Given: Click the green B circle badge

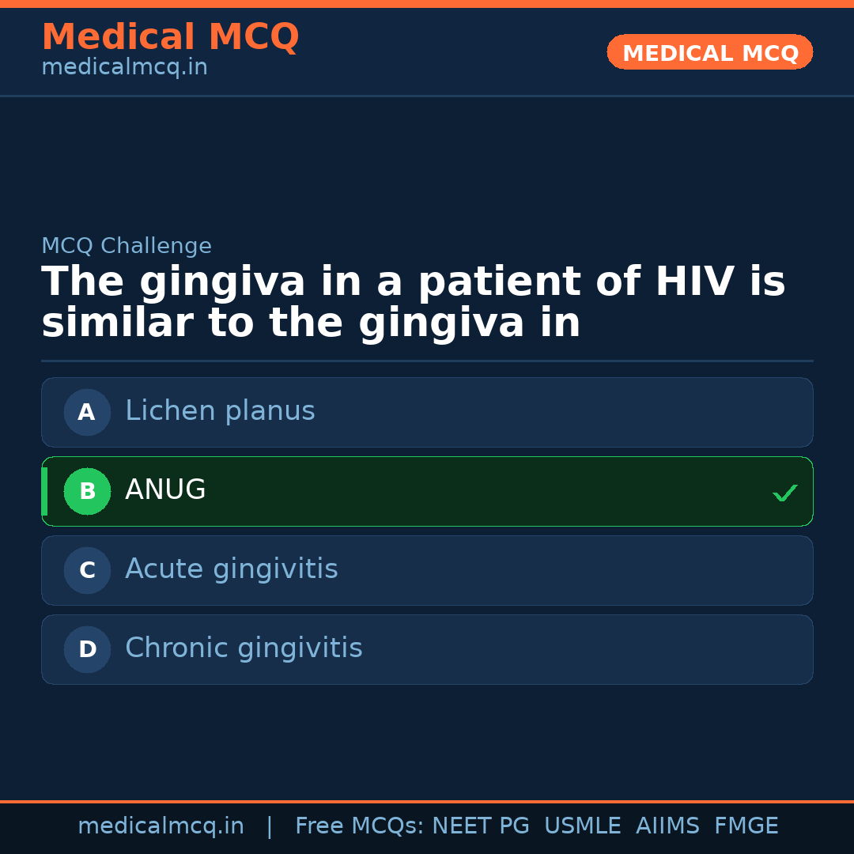Looking at the screenshot, I should [x=87, y=491].
